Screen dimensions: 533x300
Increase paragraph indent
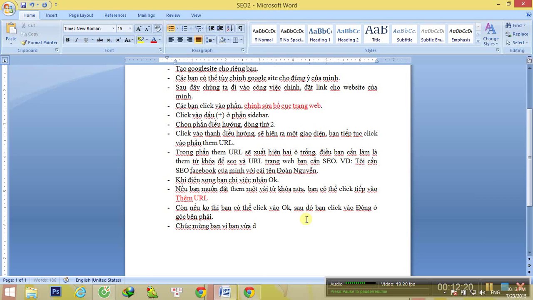click(x=220, y=28)
